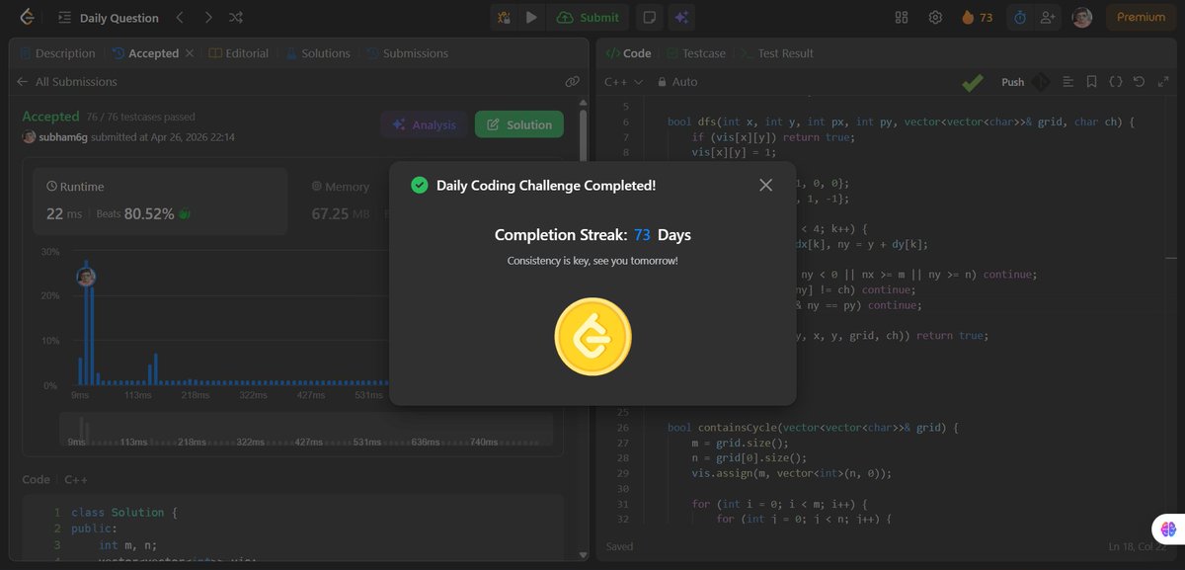Click the Premium button
The height and width of the screenshot is (570, 1185).
tap(1141, 17)
